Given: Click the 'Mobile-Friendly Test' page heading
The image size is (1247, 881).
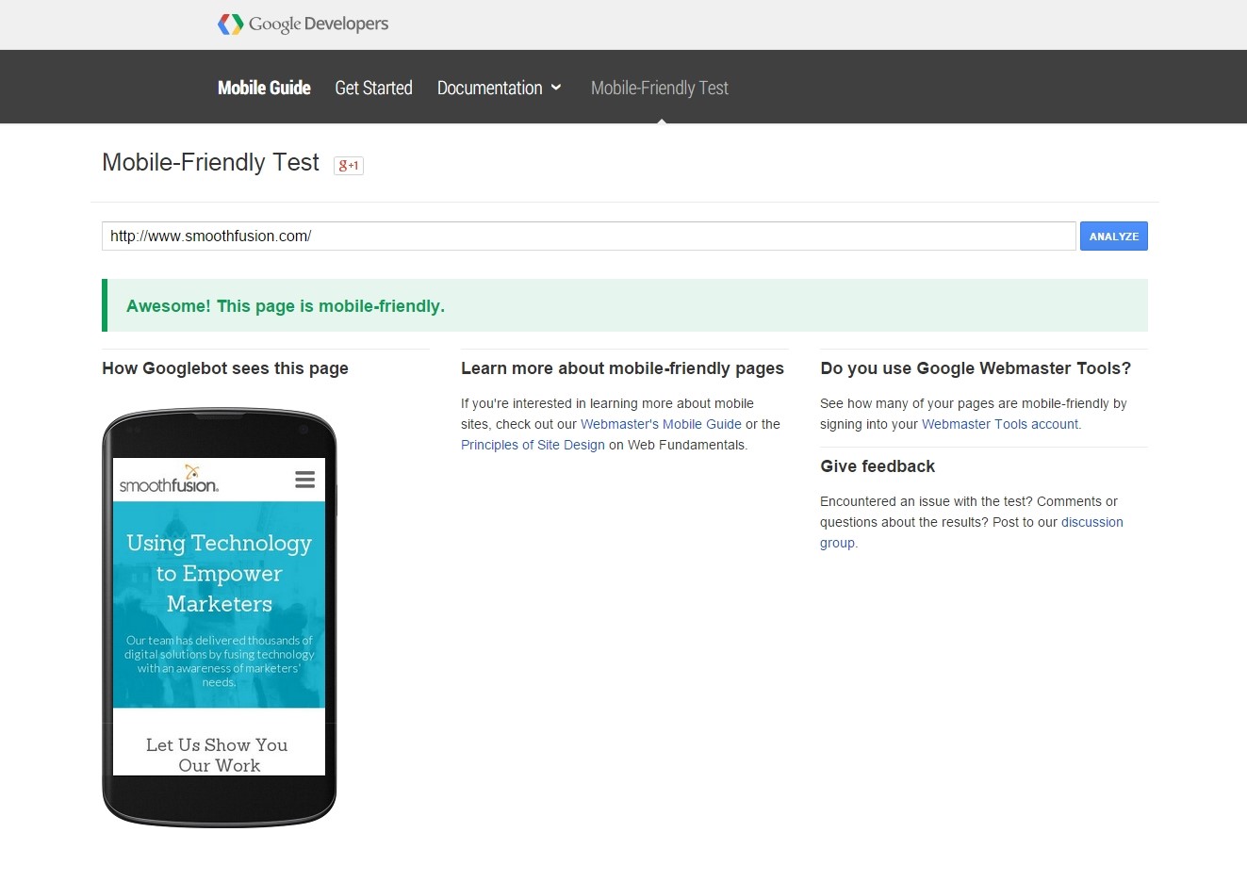Looking at the screenshot, I should pos(211,163).
